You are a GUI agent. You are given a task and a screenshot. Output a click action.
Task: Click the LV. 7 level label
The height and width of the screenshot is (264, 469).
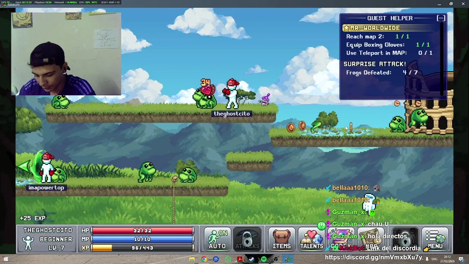tap(56, 248)
